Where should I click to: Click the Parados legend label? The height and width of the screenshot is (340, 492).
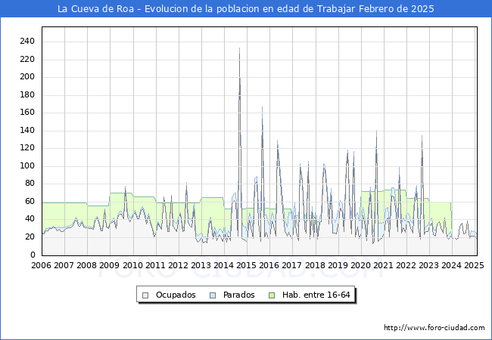click(238, 295)
